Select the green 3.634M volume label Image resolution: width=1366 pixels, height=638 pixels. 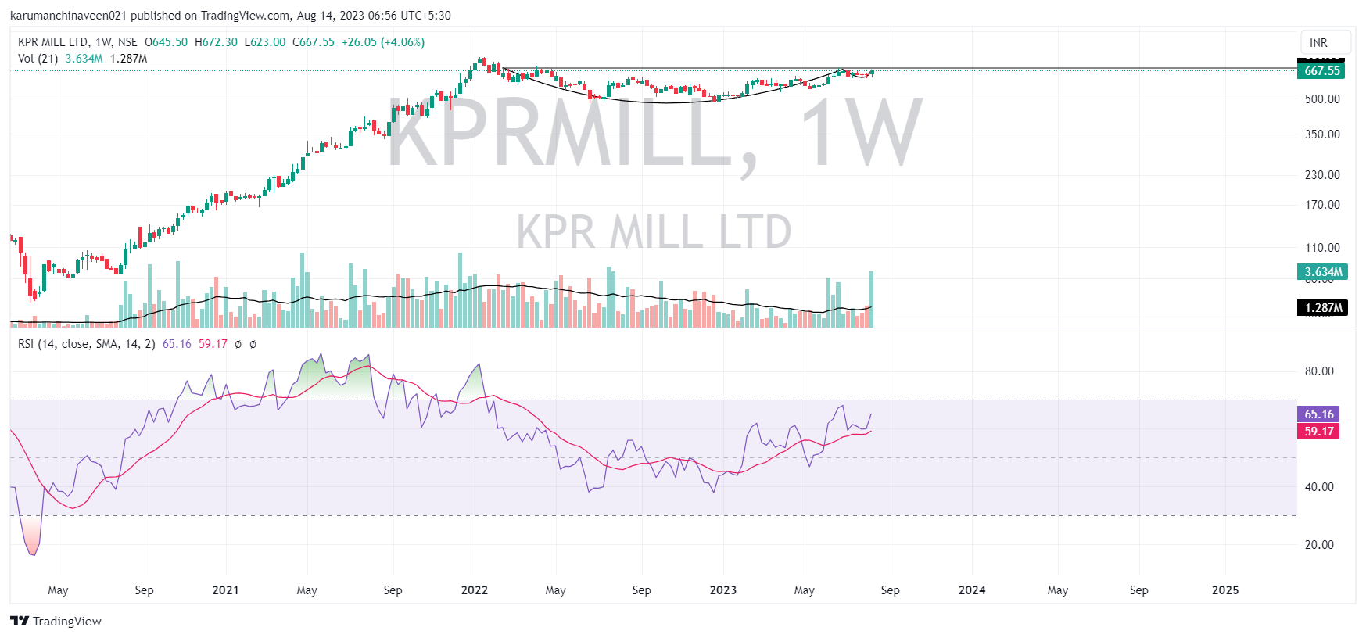(1321, 272)
